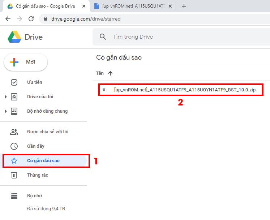This screenshot has width=270, height=220.
Task: Click the 'Có gắn dấu sao' page heading
Action: point(119,57)
